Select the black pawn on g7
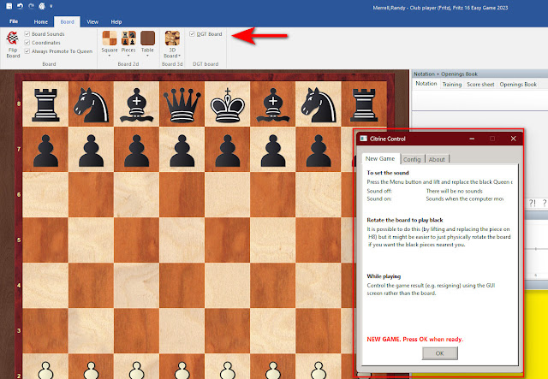 319,151
